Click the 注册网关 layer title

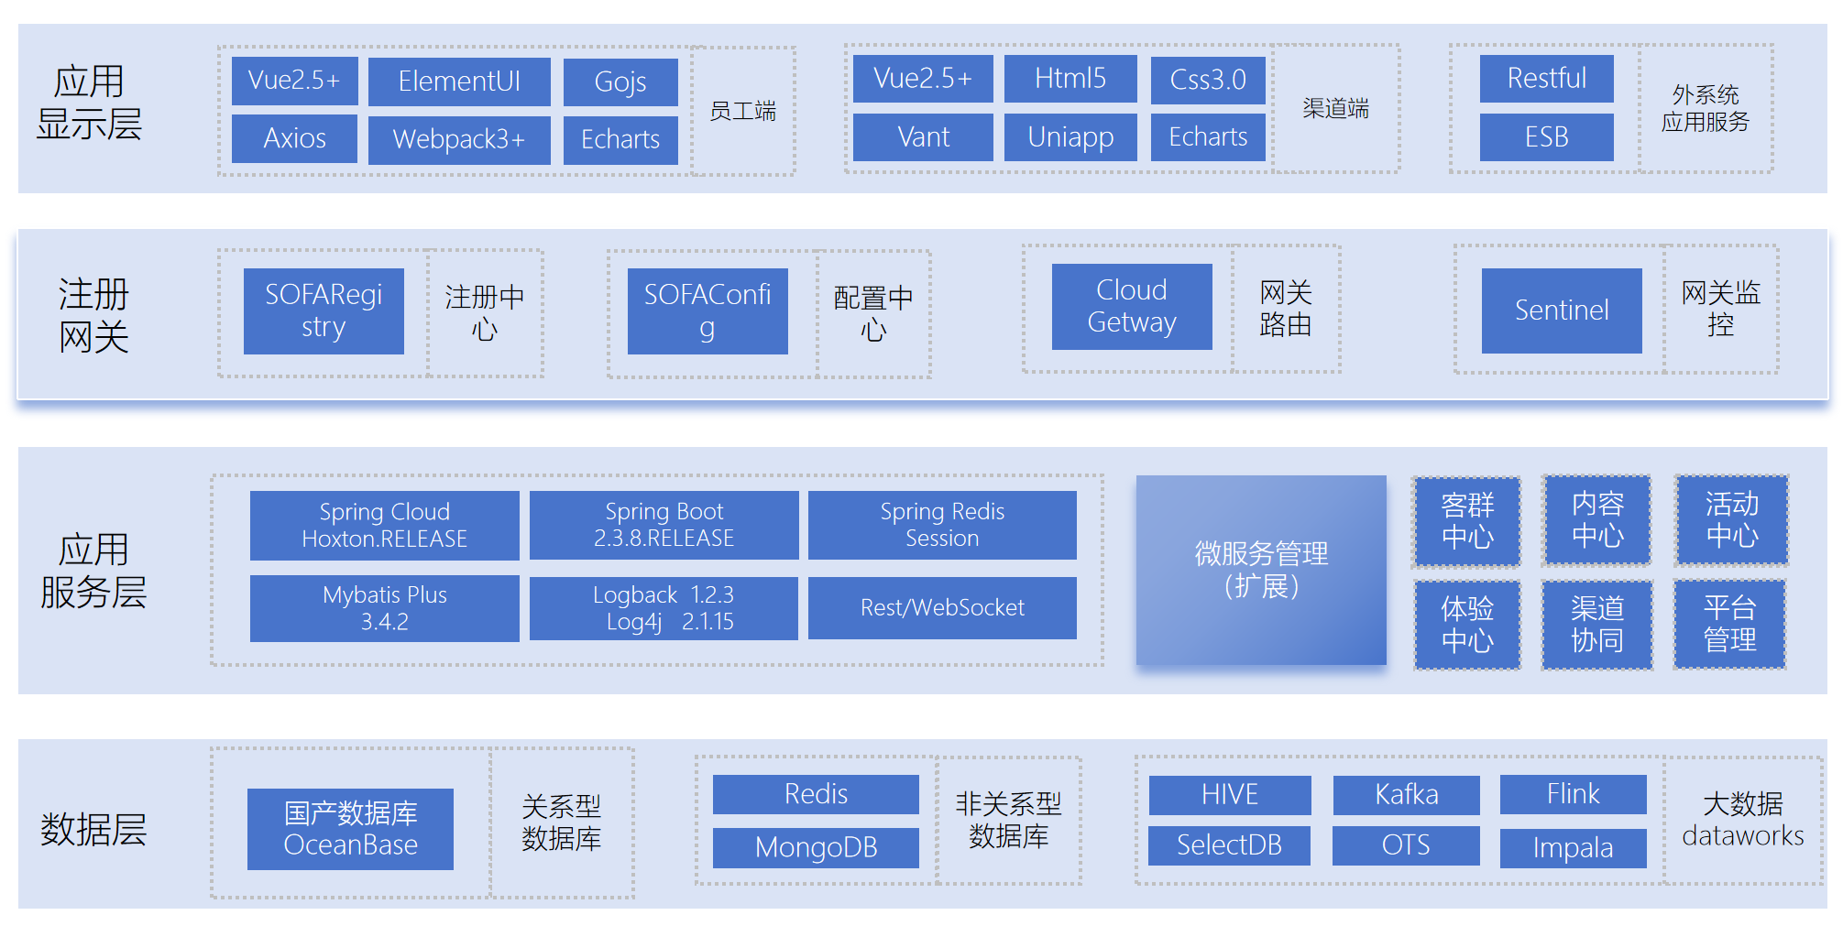click(x=93, y=316)
